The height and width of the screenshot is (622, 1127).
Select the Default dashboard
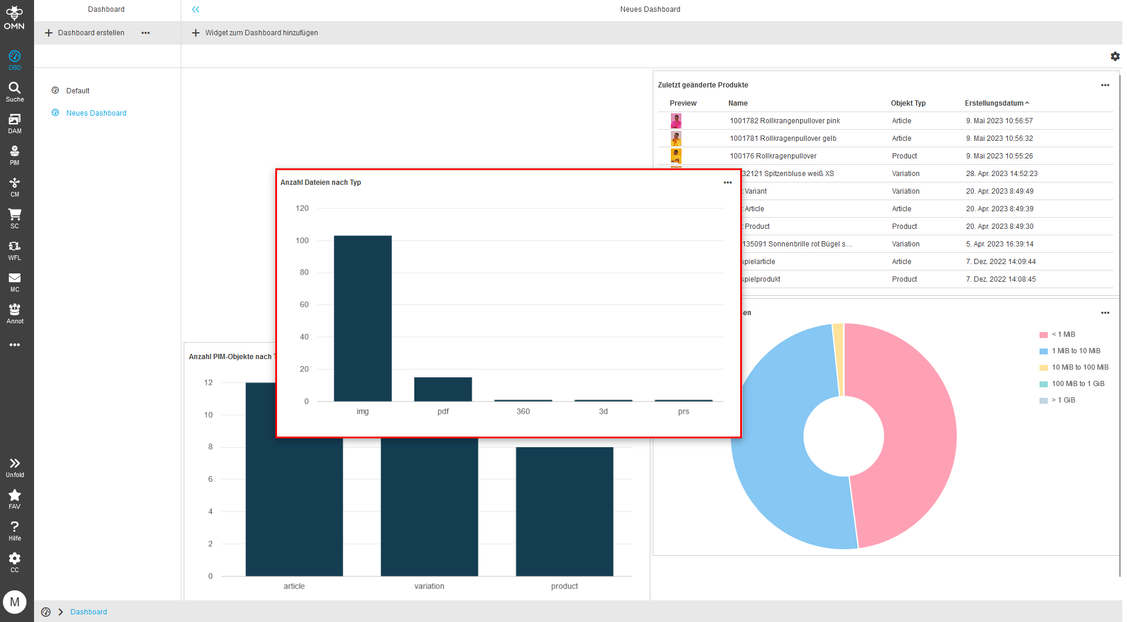coord(77,91)
